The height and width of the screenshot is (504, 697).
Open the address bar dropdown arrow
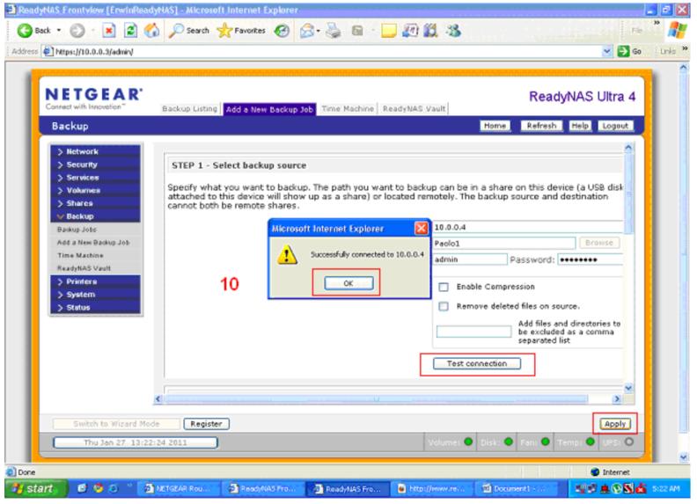pos(607,51)
